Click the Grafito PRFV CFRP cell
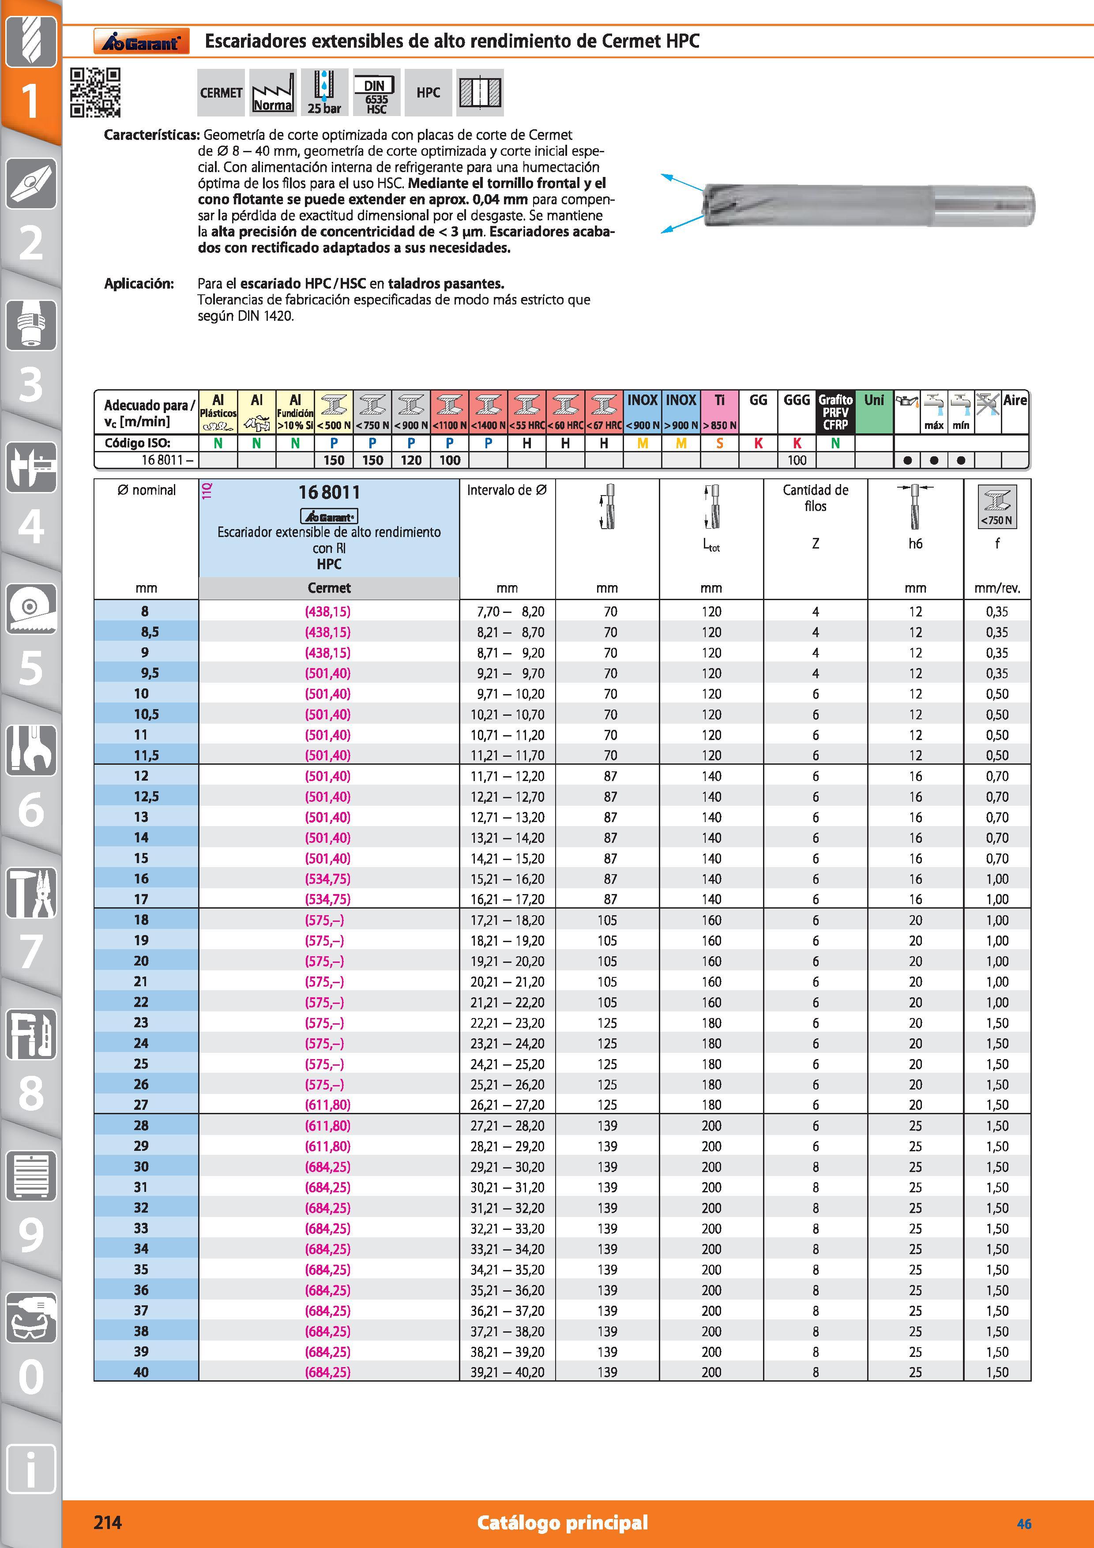The height and width of the screenshot is (1548, 1094). click(x=836, y=412)
